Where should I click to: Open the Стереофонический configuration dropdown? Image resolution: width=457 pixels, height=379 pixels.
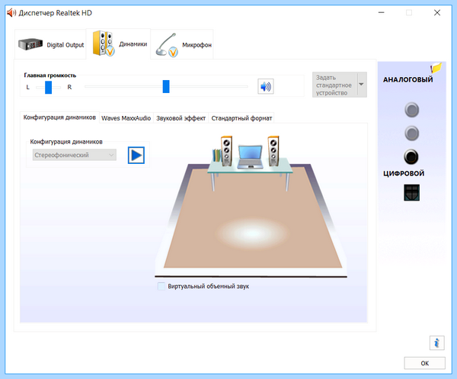pos(75,155)
